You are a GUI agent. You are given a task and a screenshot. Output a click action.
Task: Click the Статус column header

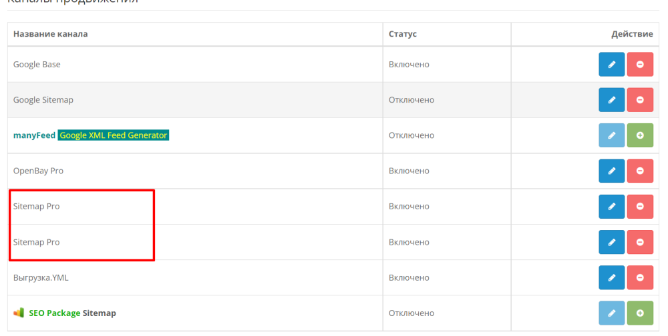(403, 34)
